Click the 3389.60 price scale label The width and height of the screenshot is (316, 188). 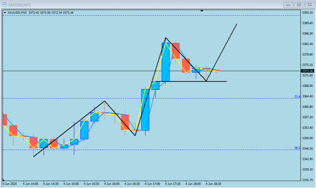tap(307, 23)
